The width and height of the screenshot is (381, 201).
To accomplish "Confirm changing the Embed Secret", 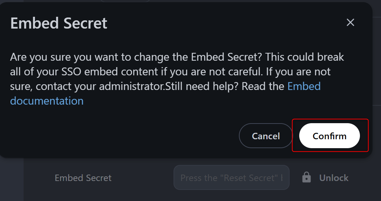I will [329, 136].
